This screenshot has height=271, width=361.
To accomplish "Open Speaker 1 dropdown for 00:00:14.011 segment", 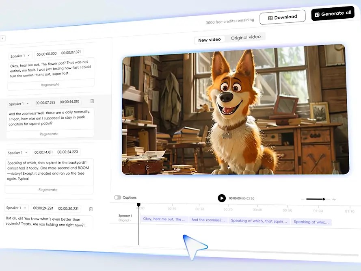I will tap(18, 152).
